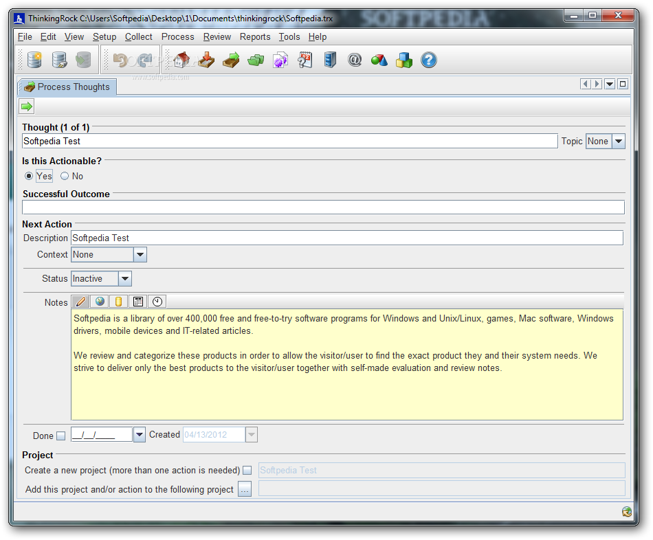653x540 pixels.
Task: Click the yellow cylinder Notes button
Action: [x=119, y=302]
